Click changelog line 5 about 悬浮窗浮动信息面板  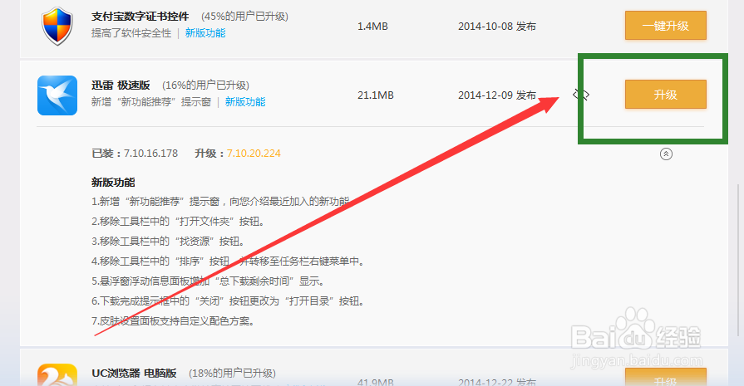click(x=208, y=281)
